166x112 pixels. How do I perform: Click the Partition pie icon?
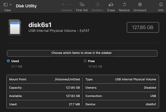coord(98,5)
